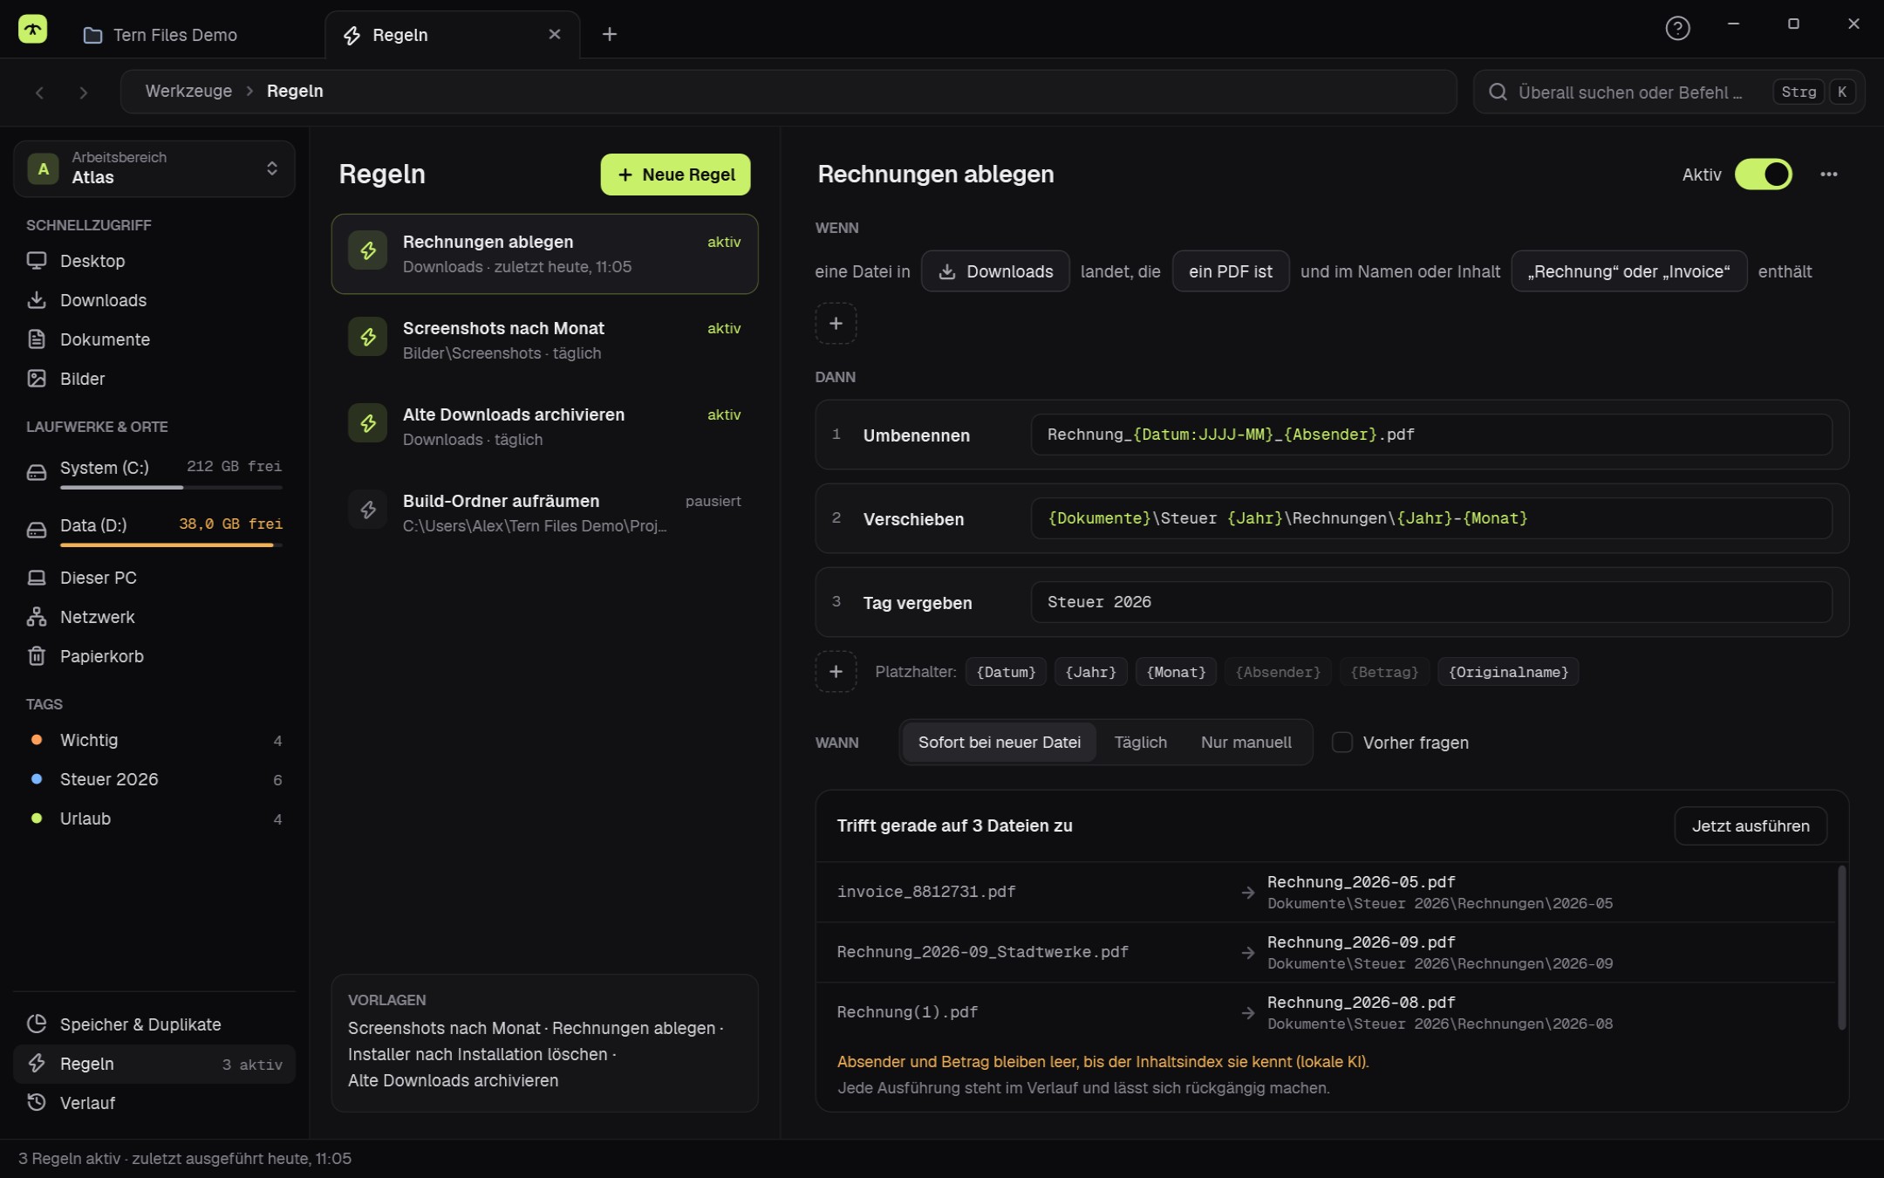Enable the Vorher fragen checkbox

click(x=1342, y=743)
